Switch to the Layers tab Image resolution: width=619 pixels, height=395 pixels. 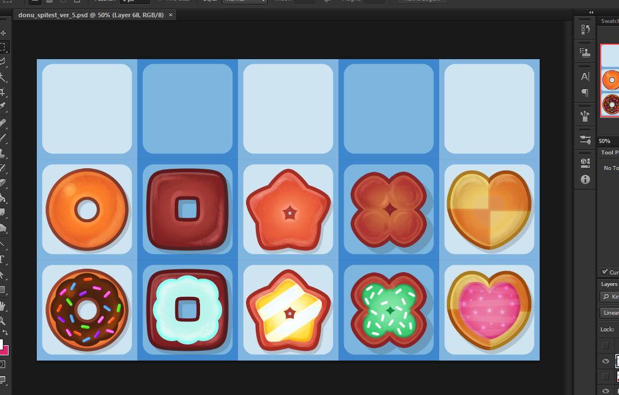pyautogui.click(x=609, y=284)
